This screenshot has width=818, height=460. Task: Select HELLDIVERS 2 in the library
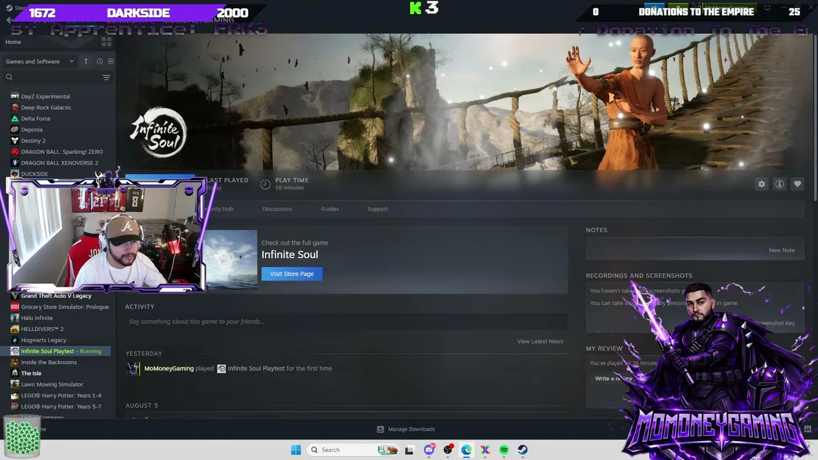tap(42, 329)
